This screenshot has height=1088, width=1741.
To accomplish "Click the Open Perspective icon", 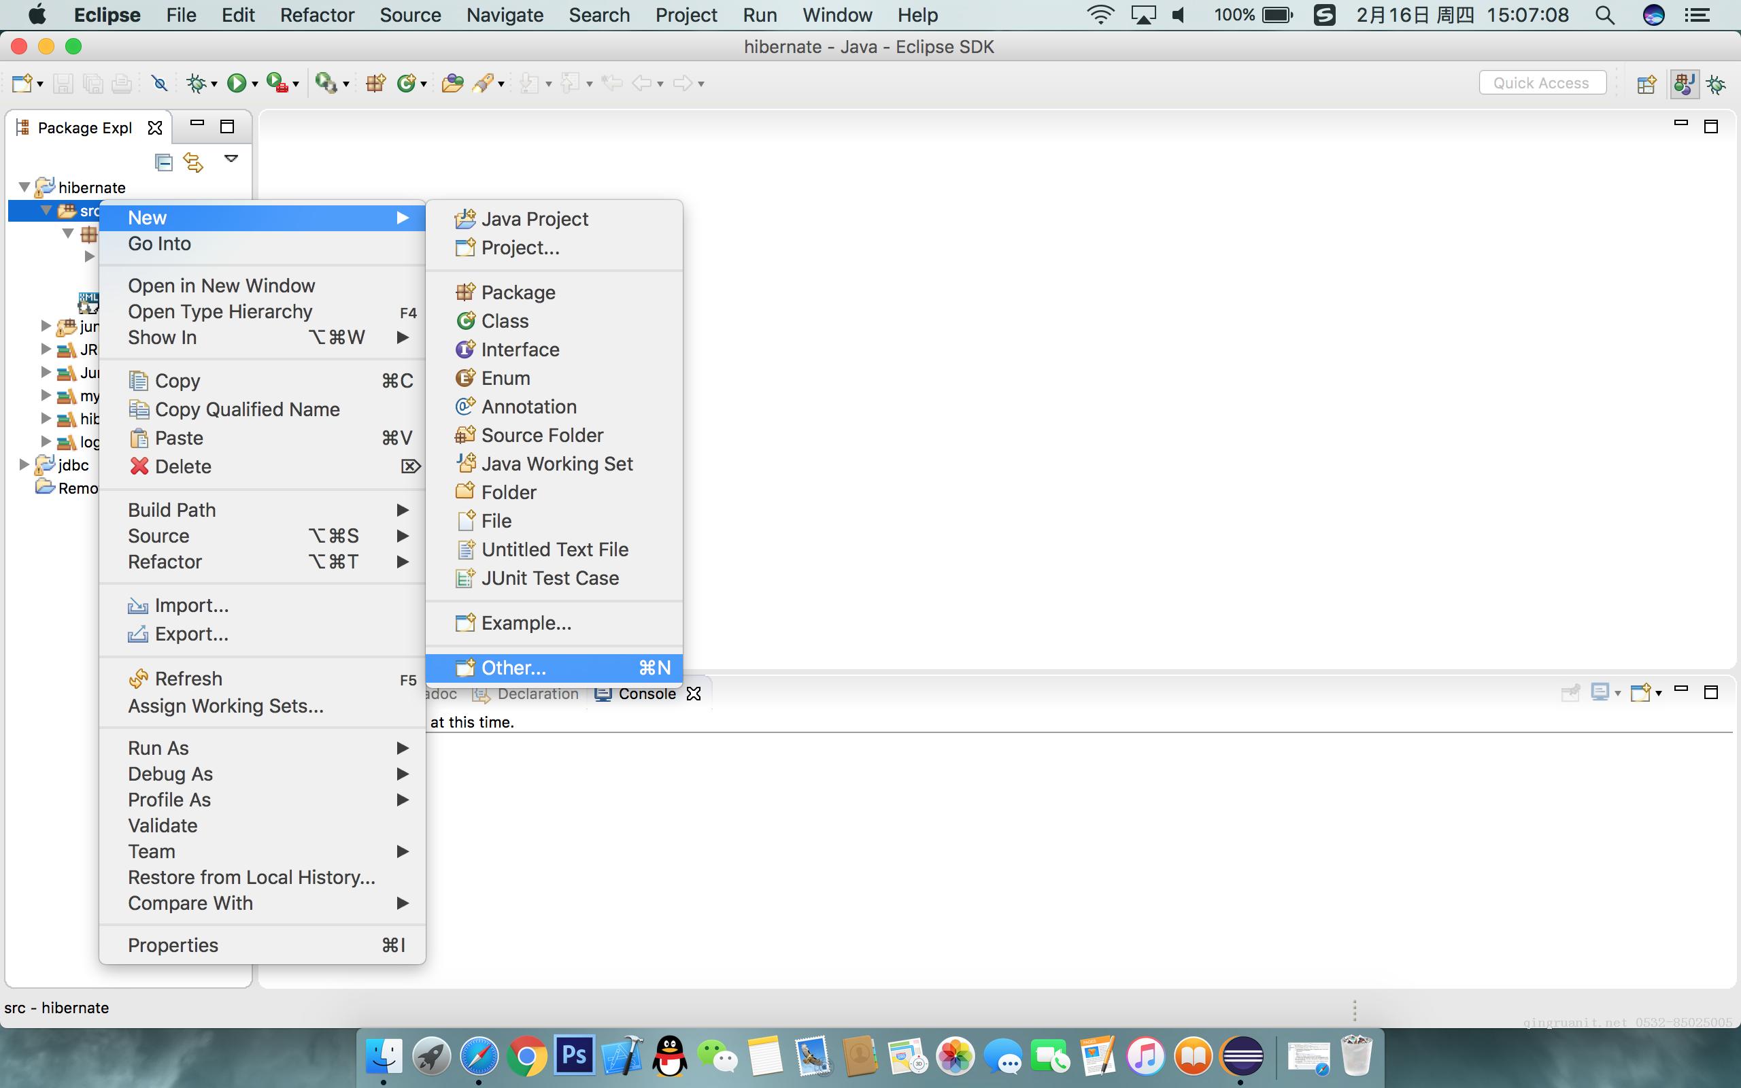I will point(1646,84).
